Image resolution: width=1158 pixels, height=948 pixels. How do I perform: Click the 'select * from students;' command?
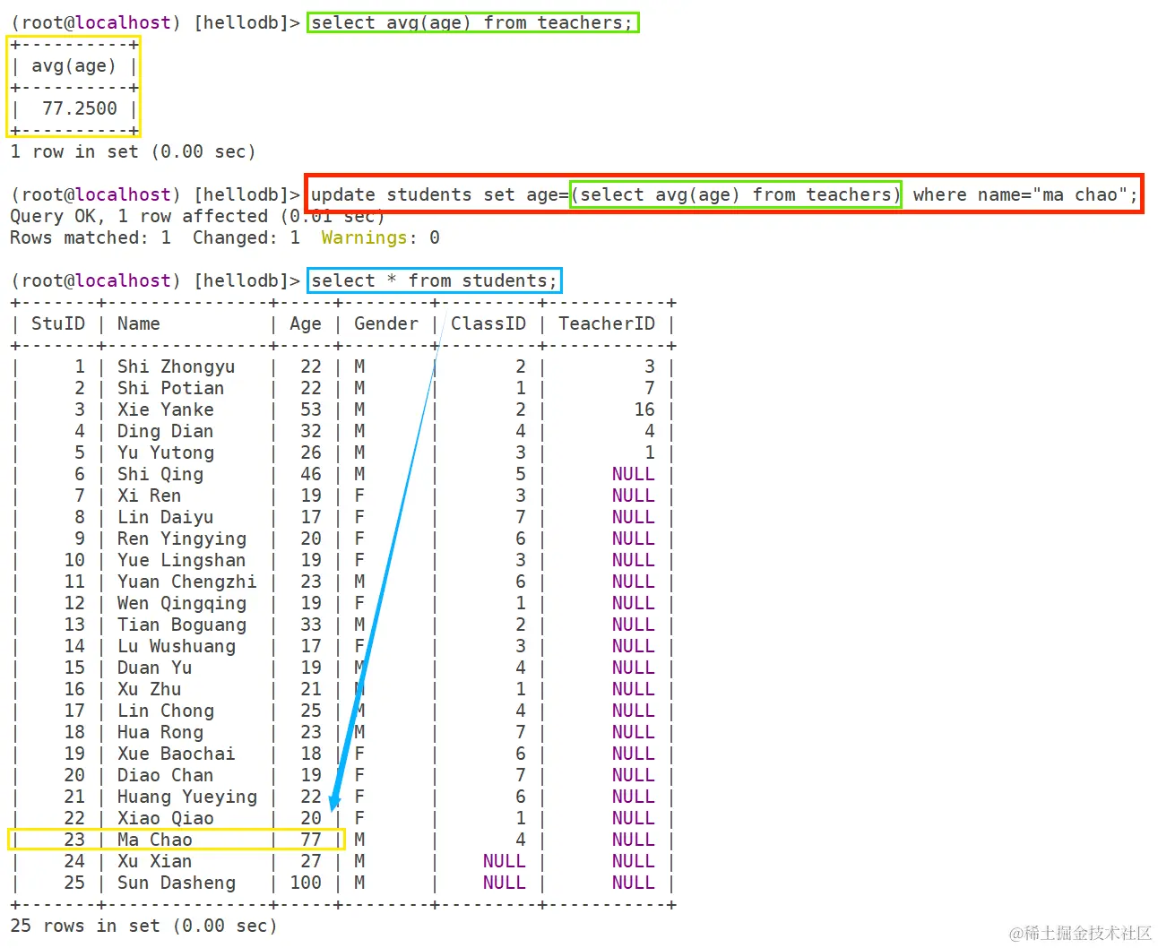[x=435, y=280]
